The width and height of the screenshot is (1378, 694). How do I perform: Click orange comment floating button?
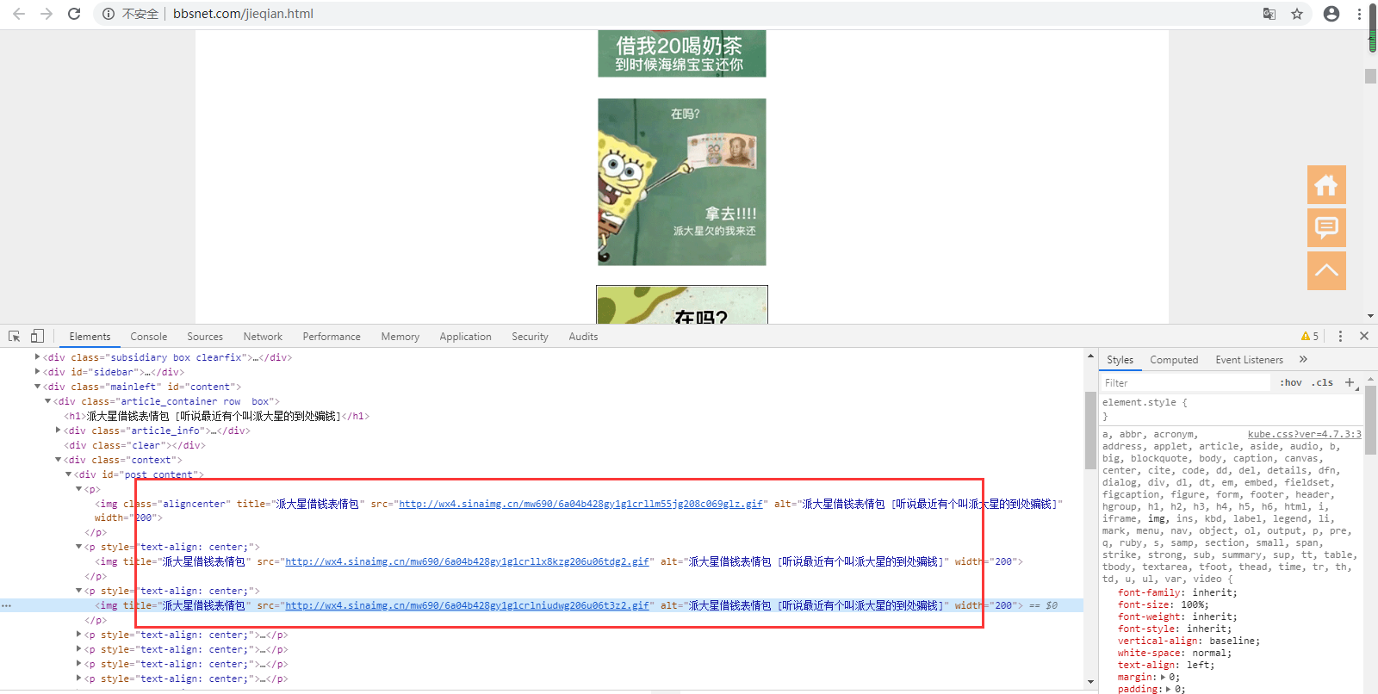coord(1326,228)
